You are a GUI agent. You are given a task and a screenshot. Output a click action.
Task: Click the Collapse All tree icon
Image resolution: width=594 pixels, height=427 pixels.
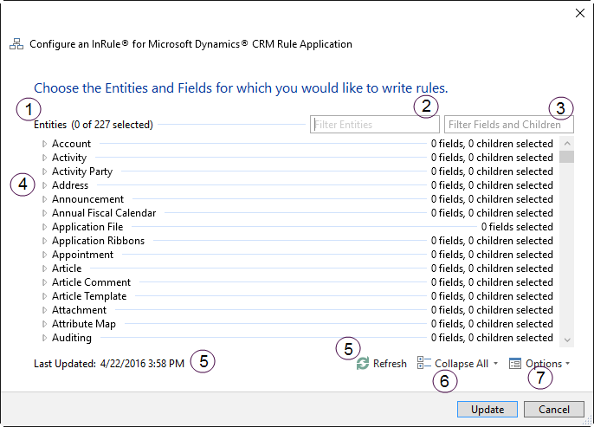[x=424, y=363]
